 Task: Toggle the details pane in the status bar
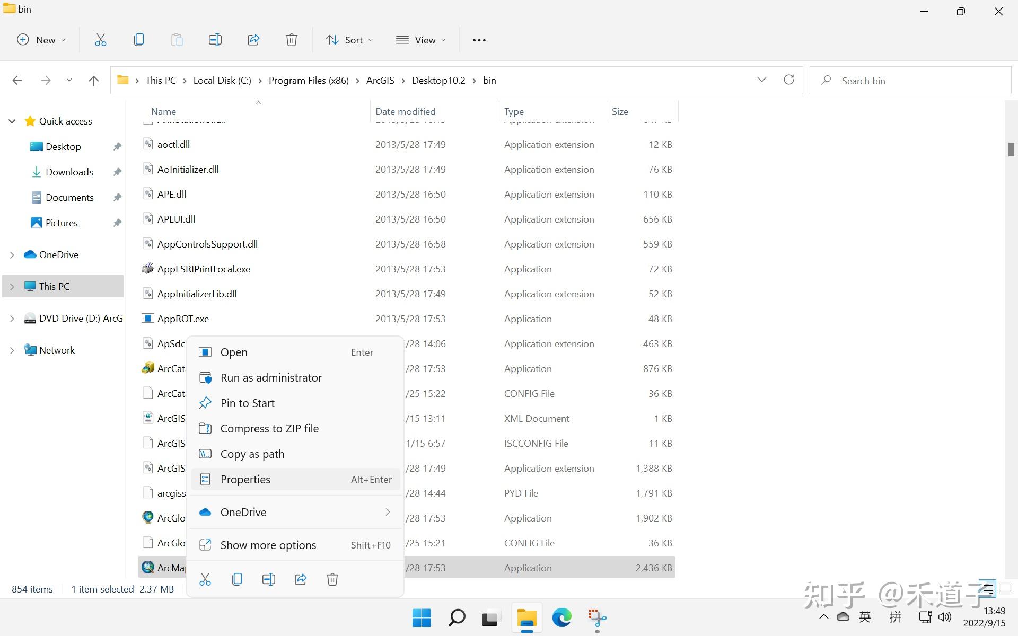(x=987, y=589)
